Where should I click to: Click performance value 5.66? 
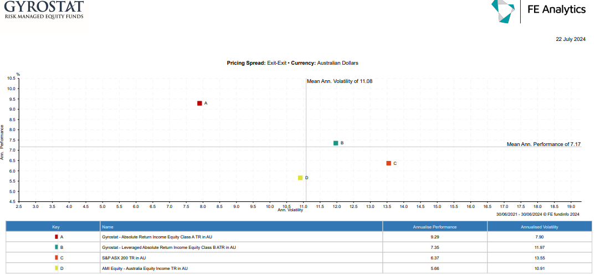[x=435, y=268]
